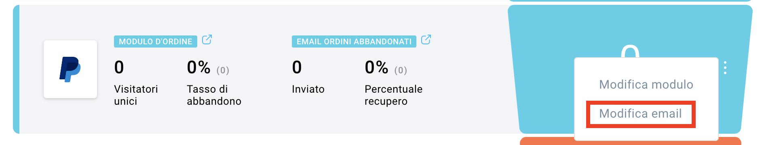This screenshot has height=145, width=764.
Task: Click the 0 value above Inviato
Action: click(297, 67)
